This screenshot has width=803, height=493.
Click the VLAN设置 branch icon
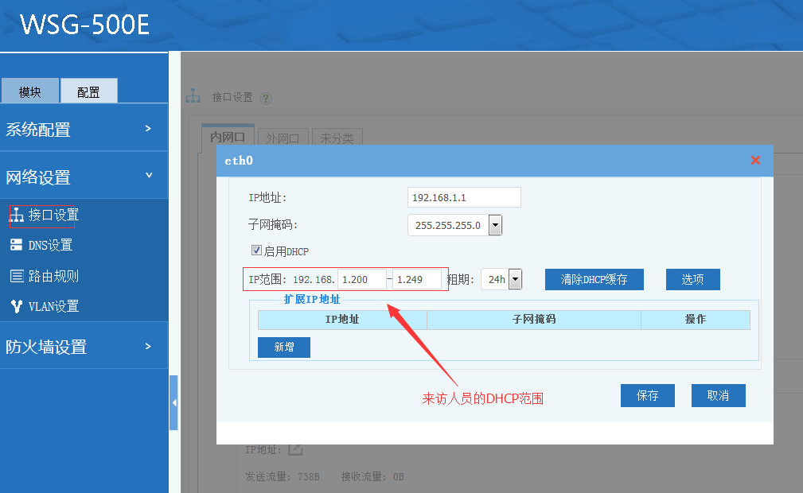pos(17,306)
